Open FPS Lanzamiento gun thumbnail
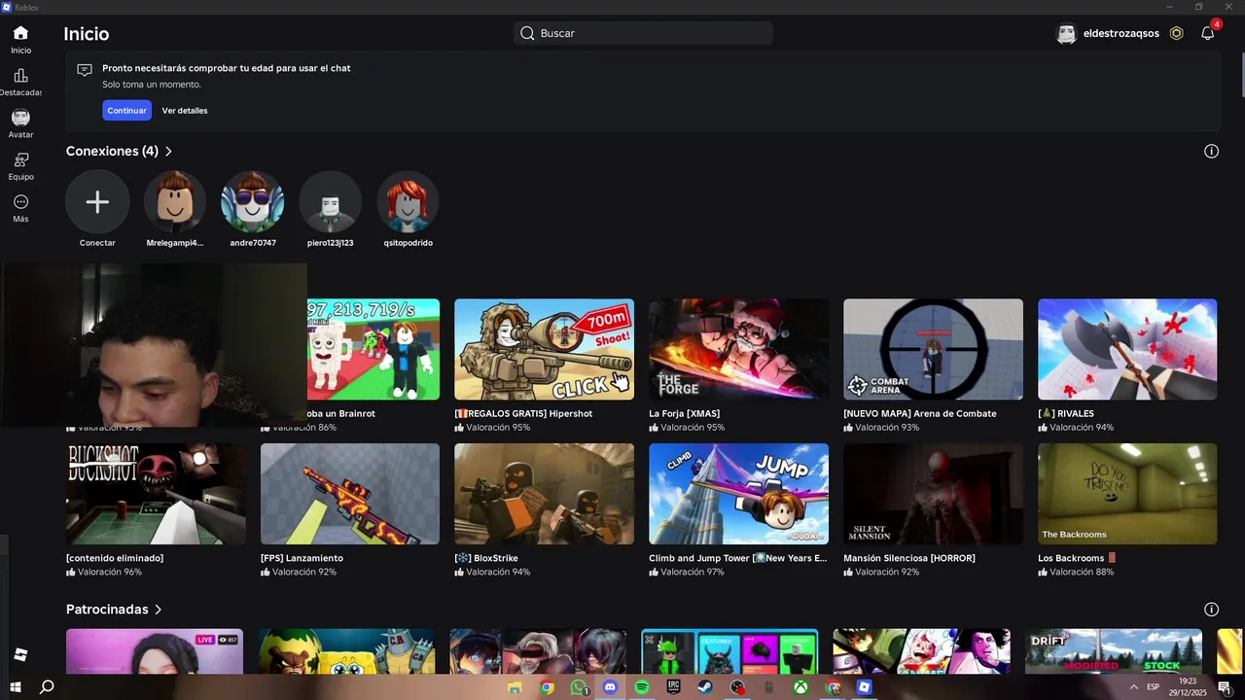 pos(350,494)
